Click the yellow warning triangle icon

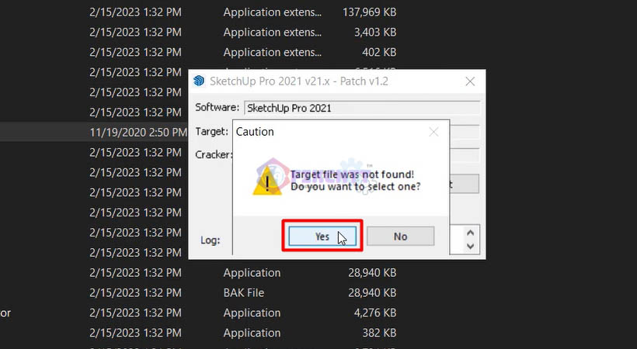(x=267, y=181)
